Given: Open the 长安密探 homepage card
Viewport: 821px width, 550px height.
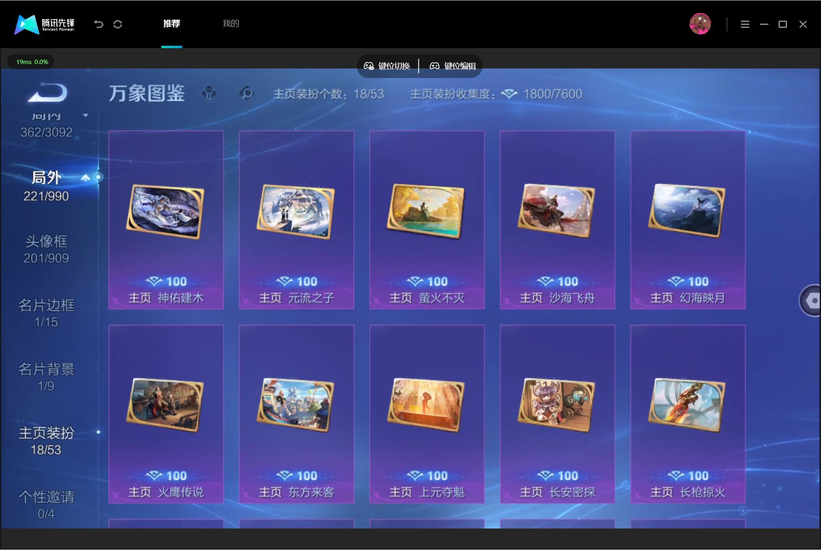Looking at the screenshot, I should pyautogui.click(x=557, y=414).
